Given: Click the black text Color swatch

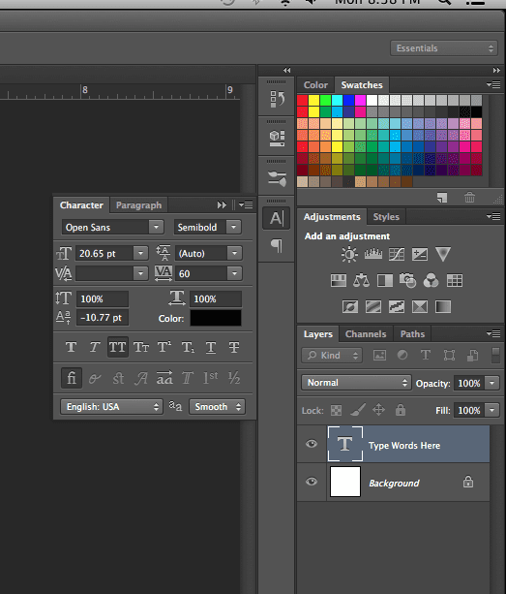Looking at the screenshot, I should (216, 318).
